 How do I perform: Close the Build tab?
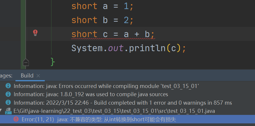38,76
